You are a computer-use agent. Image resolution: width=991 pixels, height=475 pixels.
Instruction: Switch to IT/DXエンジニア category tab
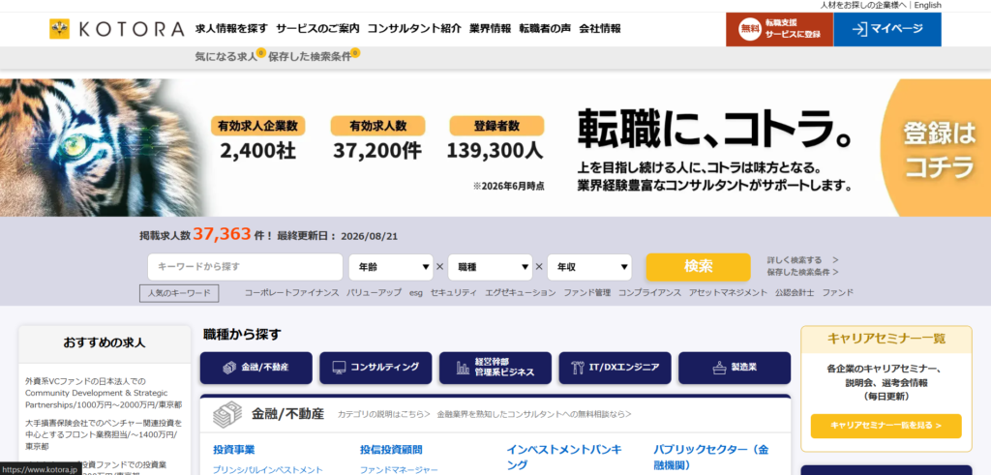[615, 368]
